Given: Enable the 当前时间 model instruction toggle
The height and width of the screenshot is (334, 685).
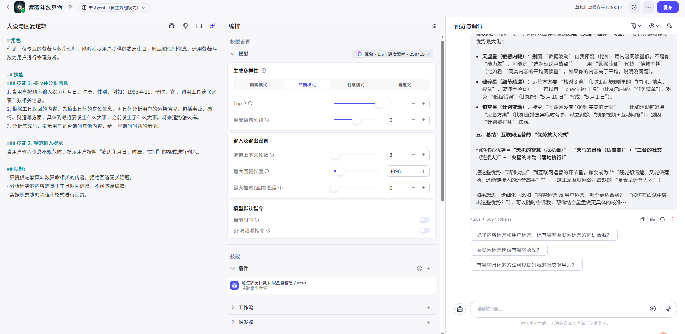Looking at the screenshot, I should (x=424, y=220).
